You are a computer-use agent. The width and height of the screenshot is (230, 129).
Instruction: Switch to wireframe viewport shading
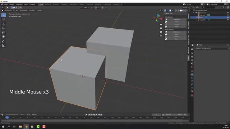[179, 10]
